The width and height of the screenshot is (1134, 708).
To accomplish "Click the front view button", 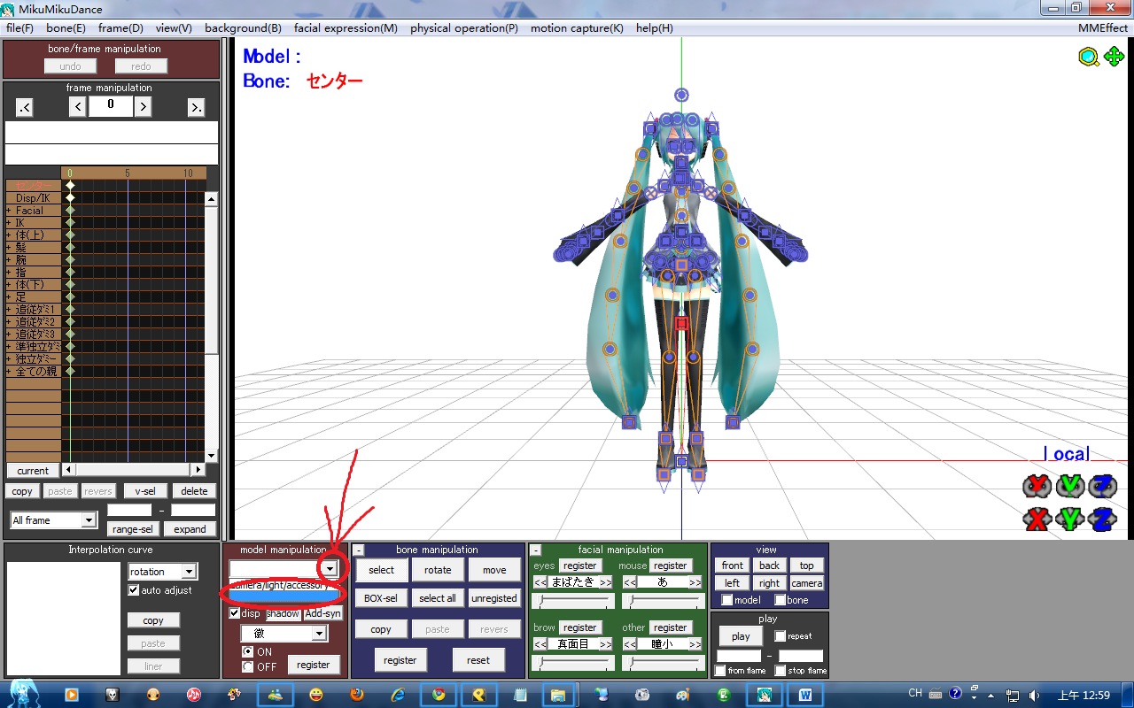I will (733, 566).
